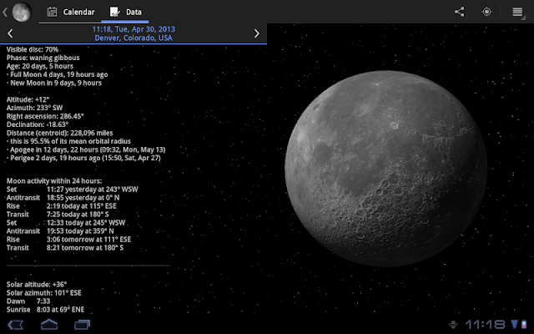Select the text Azimuth: 233° SW
The image size is (534, 334).
(x=35, y=108)
